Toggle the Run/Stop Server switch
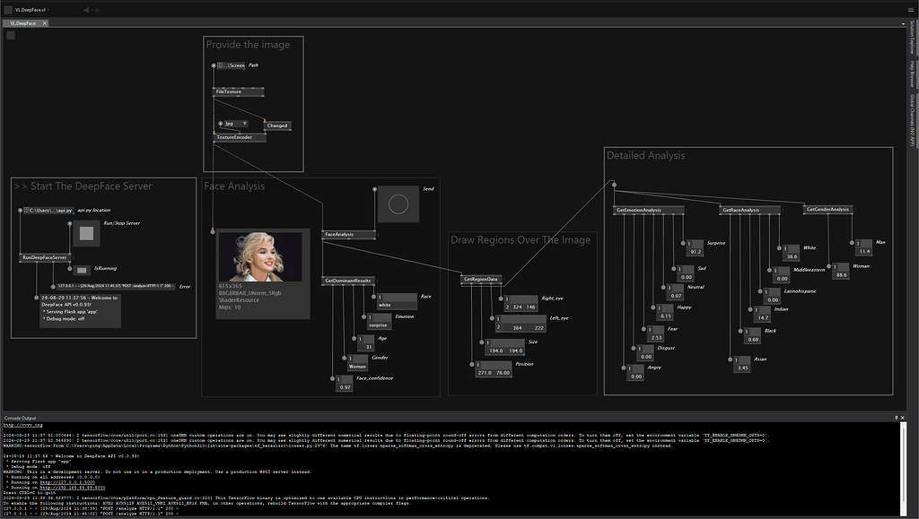 coord(85,234)
